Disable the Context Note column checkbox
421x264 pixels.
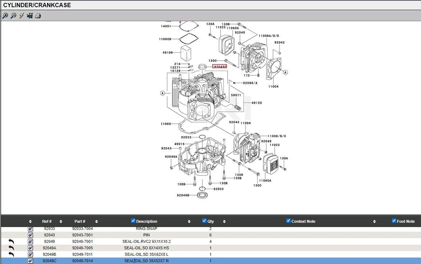pos(288,221)
